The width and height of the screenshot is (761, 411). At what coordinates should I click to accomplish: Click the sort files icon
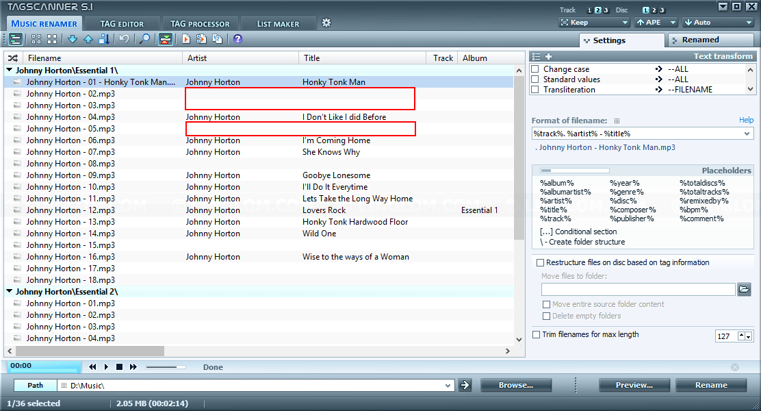pos(104,39)
